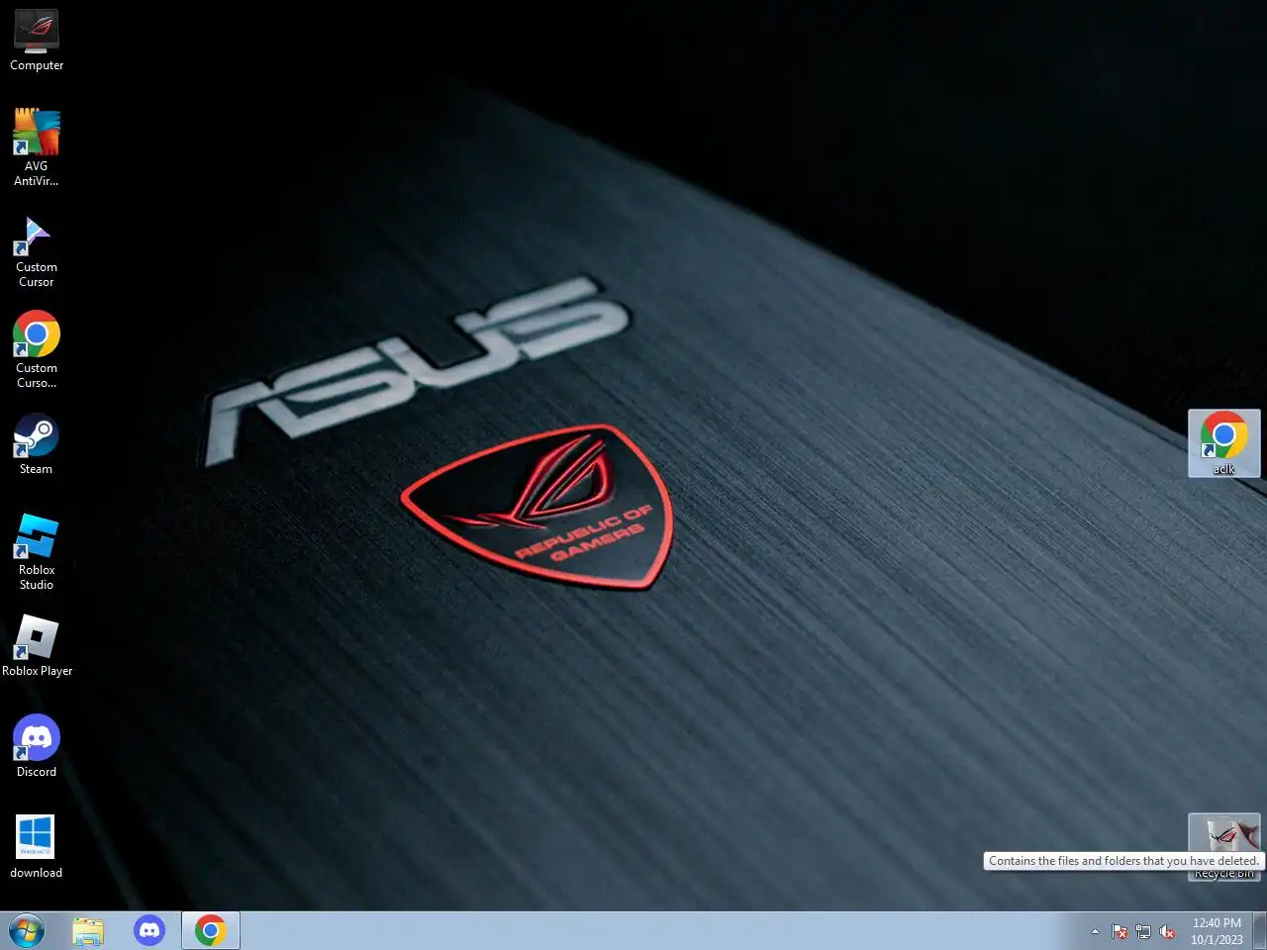
Task: Select the Steam desktop shortcut
Action: (37, 444)
